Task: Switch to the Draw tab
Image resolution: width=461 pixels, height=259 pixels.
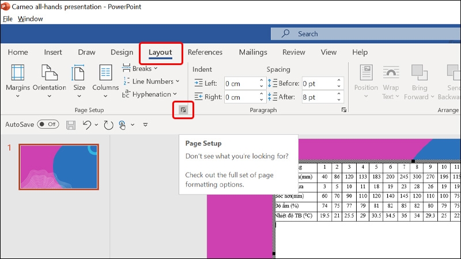Action: tap(86, 52)
